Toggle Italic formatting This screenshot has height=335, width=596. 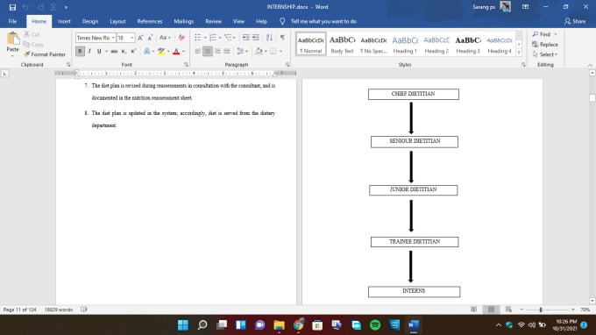click(x=89, y=51)
